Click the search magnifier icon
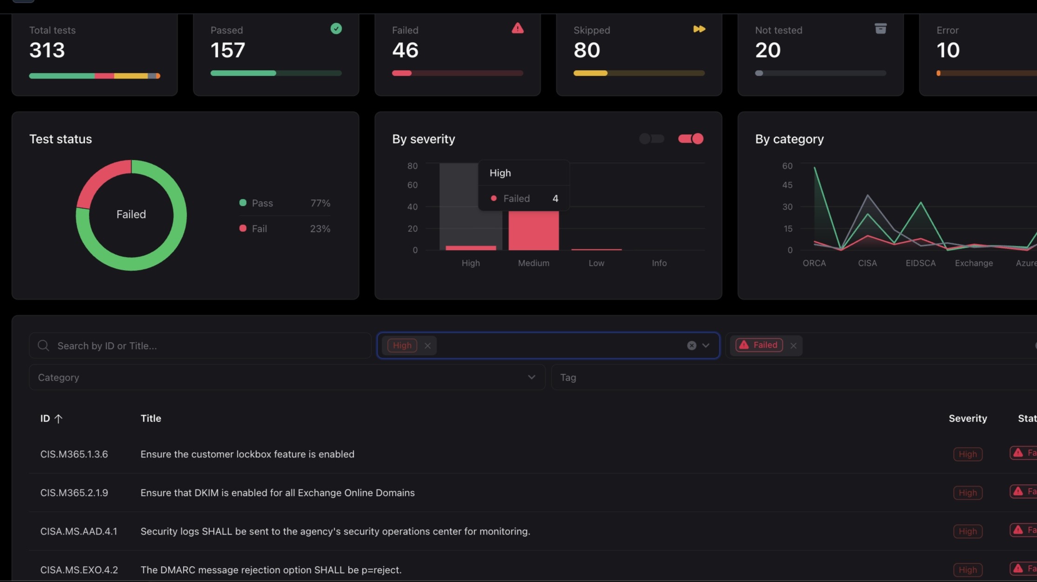The height and width of the screenshot is (582, 1037). pos(43,345)
